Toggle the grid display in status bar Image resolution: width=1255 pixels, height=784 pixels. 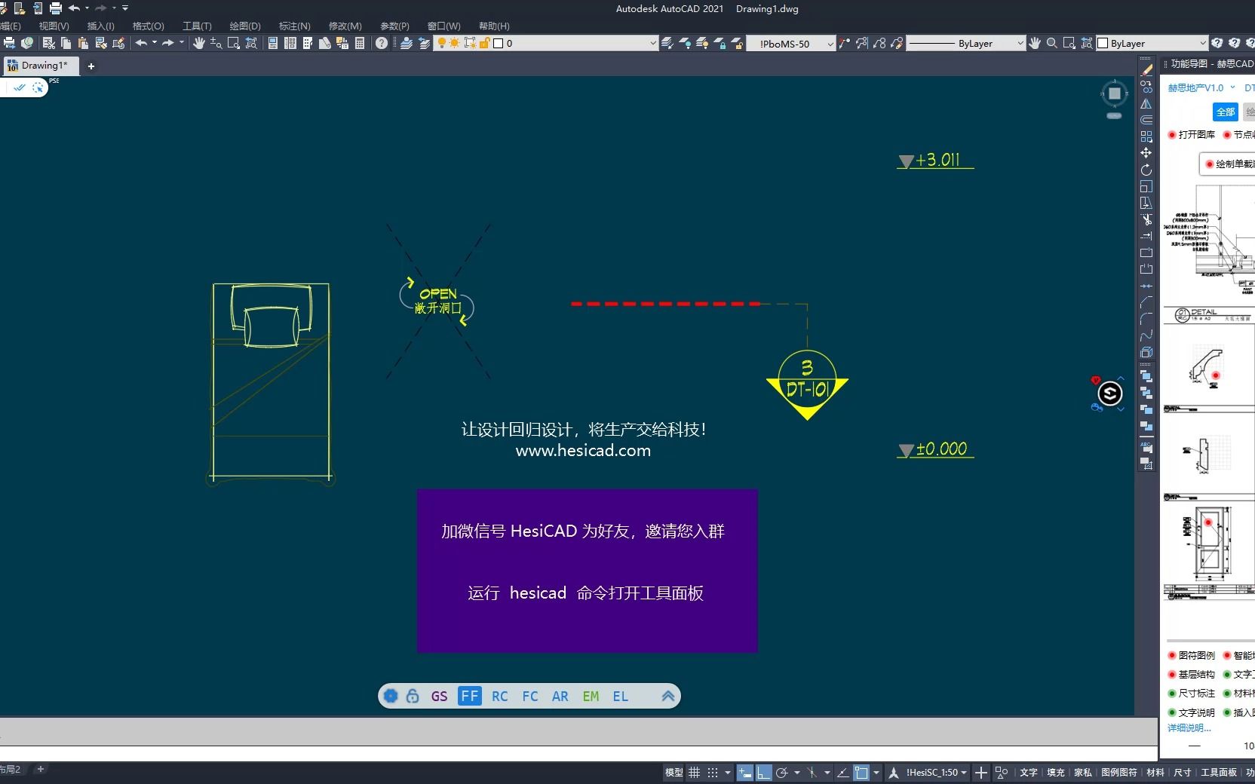coord(695,772)
